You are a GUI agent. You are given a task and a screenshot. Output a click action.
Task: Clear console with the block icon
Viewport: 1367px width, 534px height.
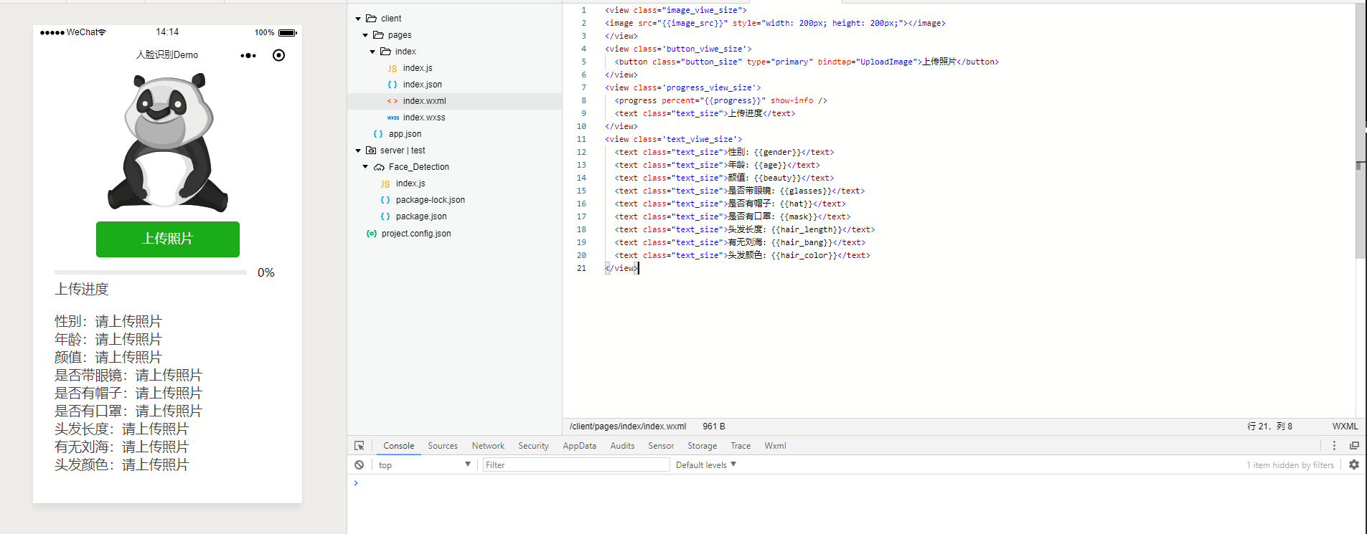coord(360,465)
